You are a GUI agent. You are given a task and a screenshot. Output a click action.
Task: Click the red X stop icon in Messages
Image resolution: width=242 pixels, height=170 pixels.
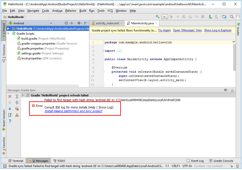(10, 96)
